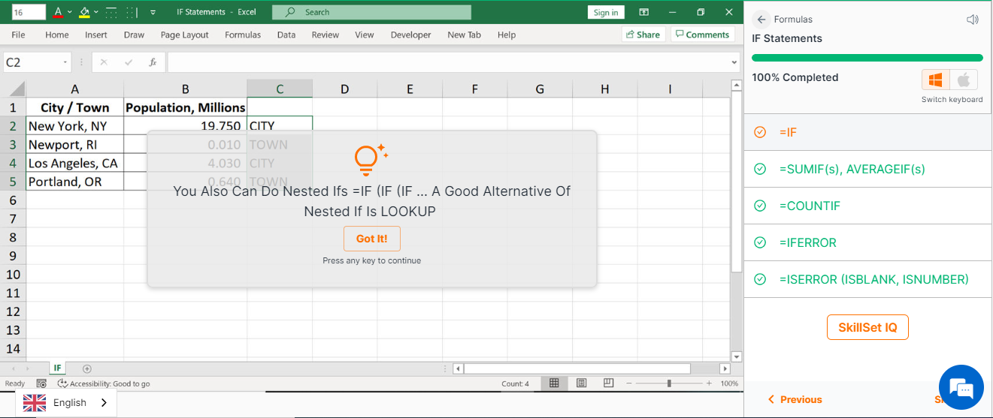Switch to Page Break Preview icon
Screen dimensions: 993x418
point(609,383)
